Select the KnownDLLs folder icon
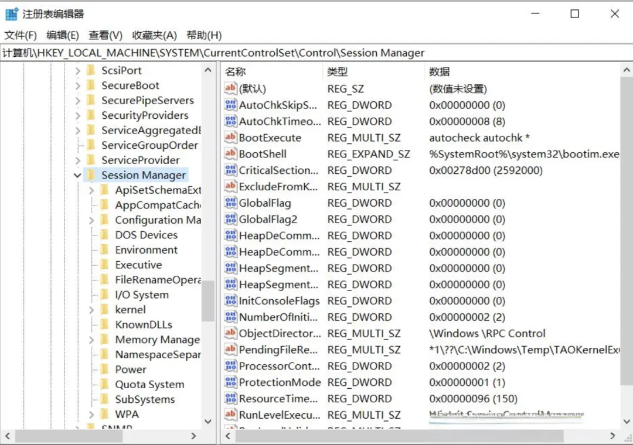The width and height of the screenshot is (633, 445). (x=104, y=324)
